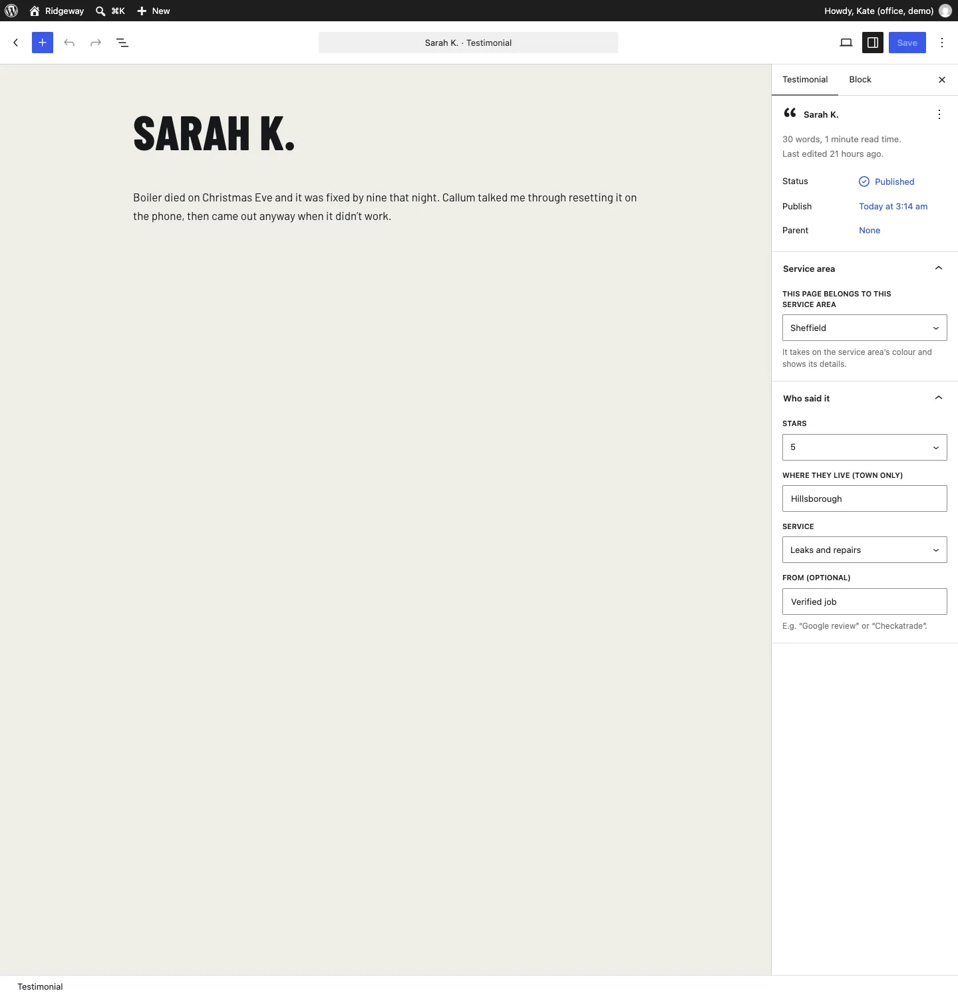
Task: Click the Last edited 21 hours ago text
Action: pos(833,154)
